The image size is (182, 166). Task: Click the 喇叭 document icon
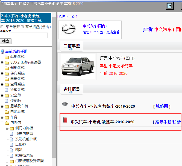[x=11, y=150]
